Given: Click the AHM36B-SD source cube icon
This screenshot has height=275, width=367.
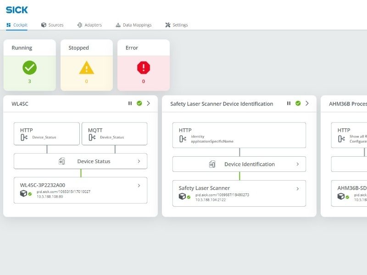Looking at the screenshot, I should click(x=341, y=196).
